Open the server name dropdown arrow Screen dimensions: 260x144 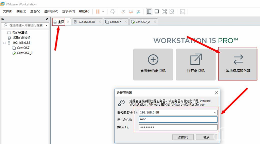tap(215, 113)
